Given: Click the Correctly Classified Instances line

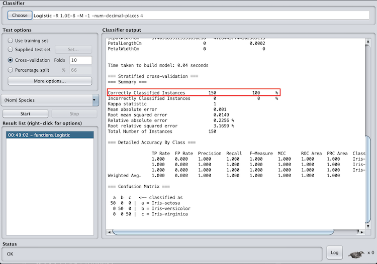Looking at the screenshot, I should [193, 93].
